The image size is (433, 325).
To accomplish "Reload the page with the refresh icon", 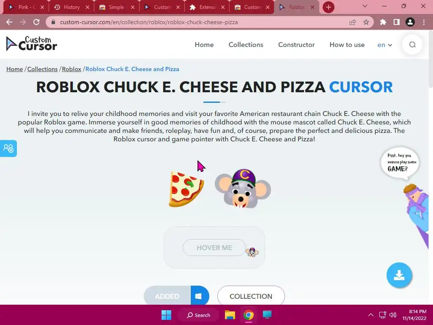I will 36,22.
